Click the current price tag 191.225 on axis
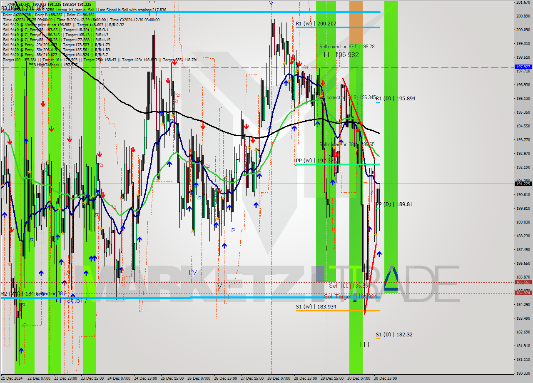 pyautogui.click(x=523, y=184)
